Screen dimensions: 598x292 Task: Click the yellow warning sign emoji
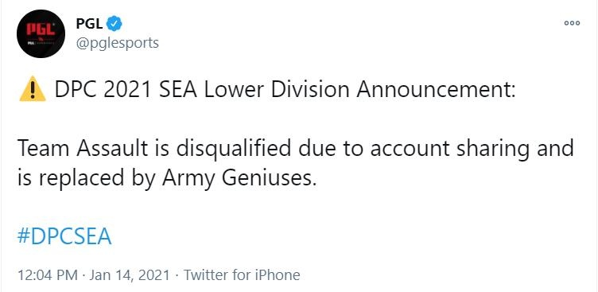click(33, 89)
